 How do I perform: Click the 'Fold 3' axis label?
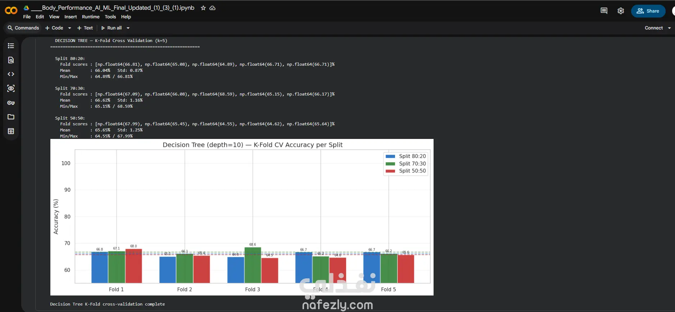253,289
